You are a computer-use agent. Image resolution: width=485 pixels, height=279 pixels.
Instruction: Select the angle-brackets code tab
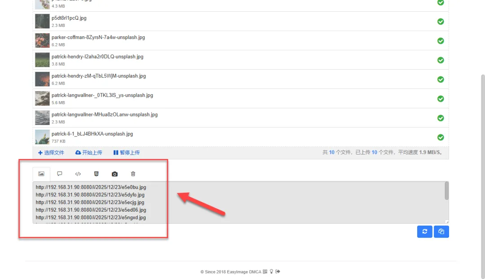point(78,174)
